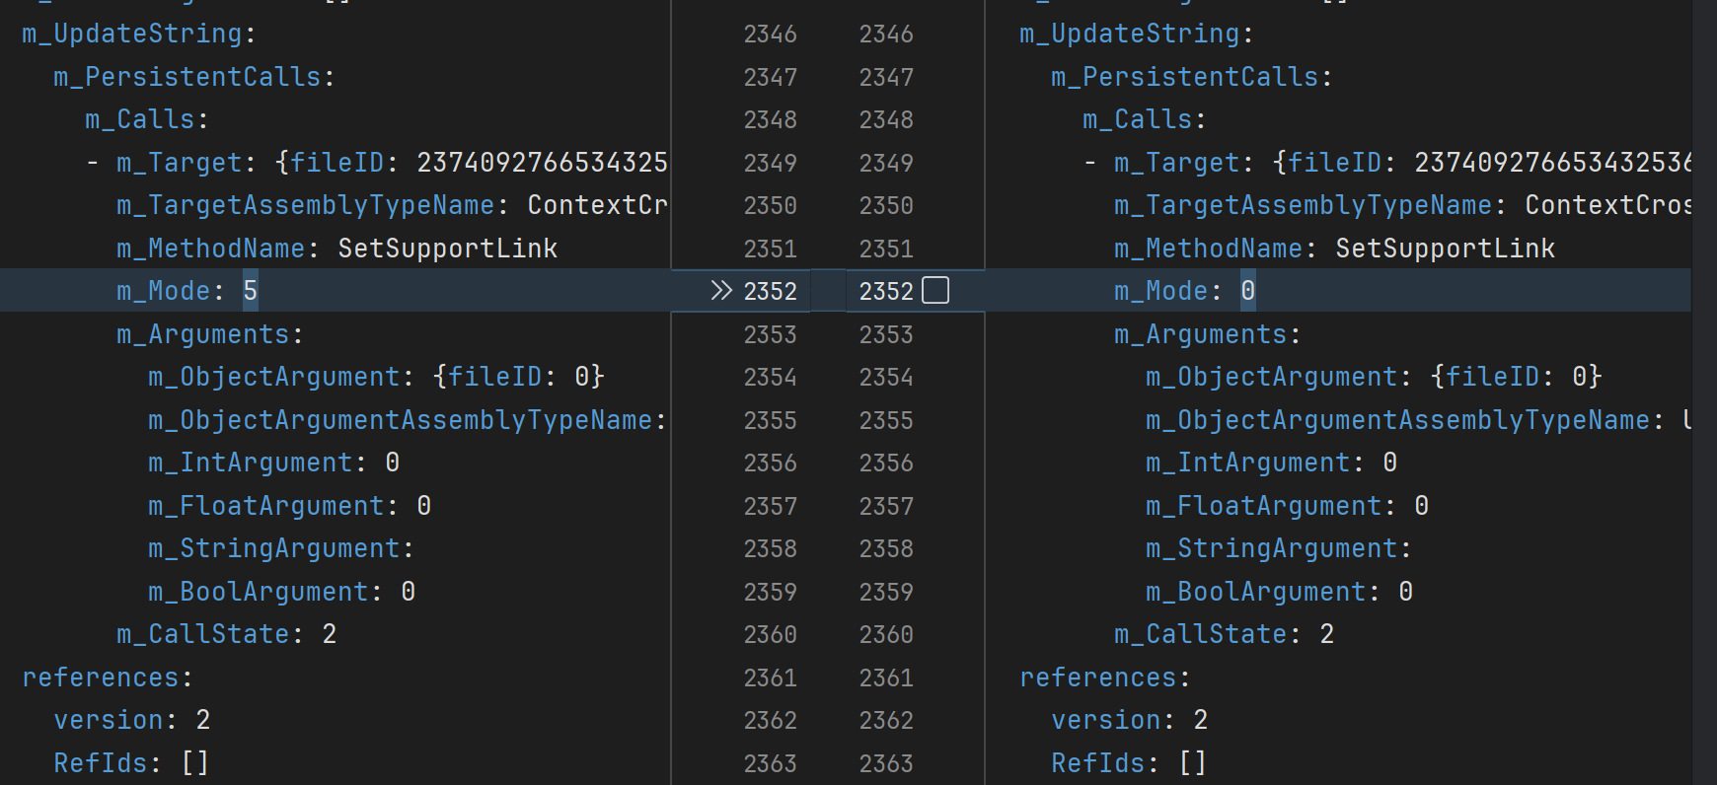
Task: Click line number 2360 in right gutter
Action: [885, 634]
